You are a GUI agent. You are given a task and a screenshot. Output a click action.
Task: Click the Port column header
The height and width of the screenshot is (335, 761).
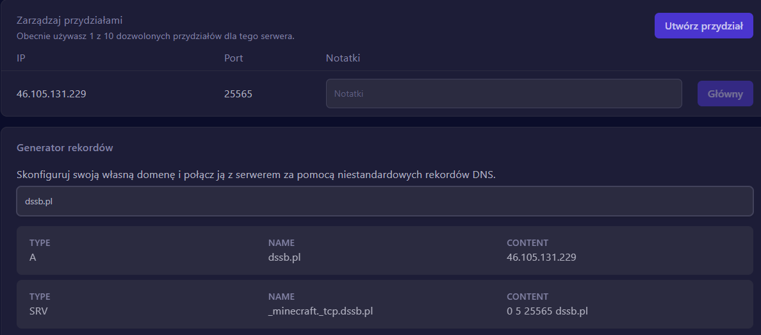[x=234, y=58]
